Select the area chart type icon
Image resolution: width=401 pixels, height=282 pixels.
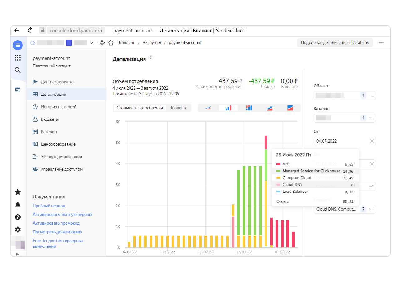(270, 108)
